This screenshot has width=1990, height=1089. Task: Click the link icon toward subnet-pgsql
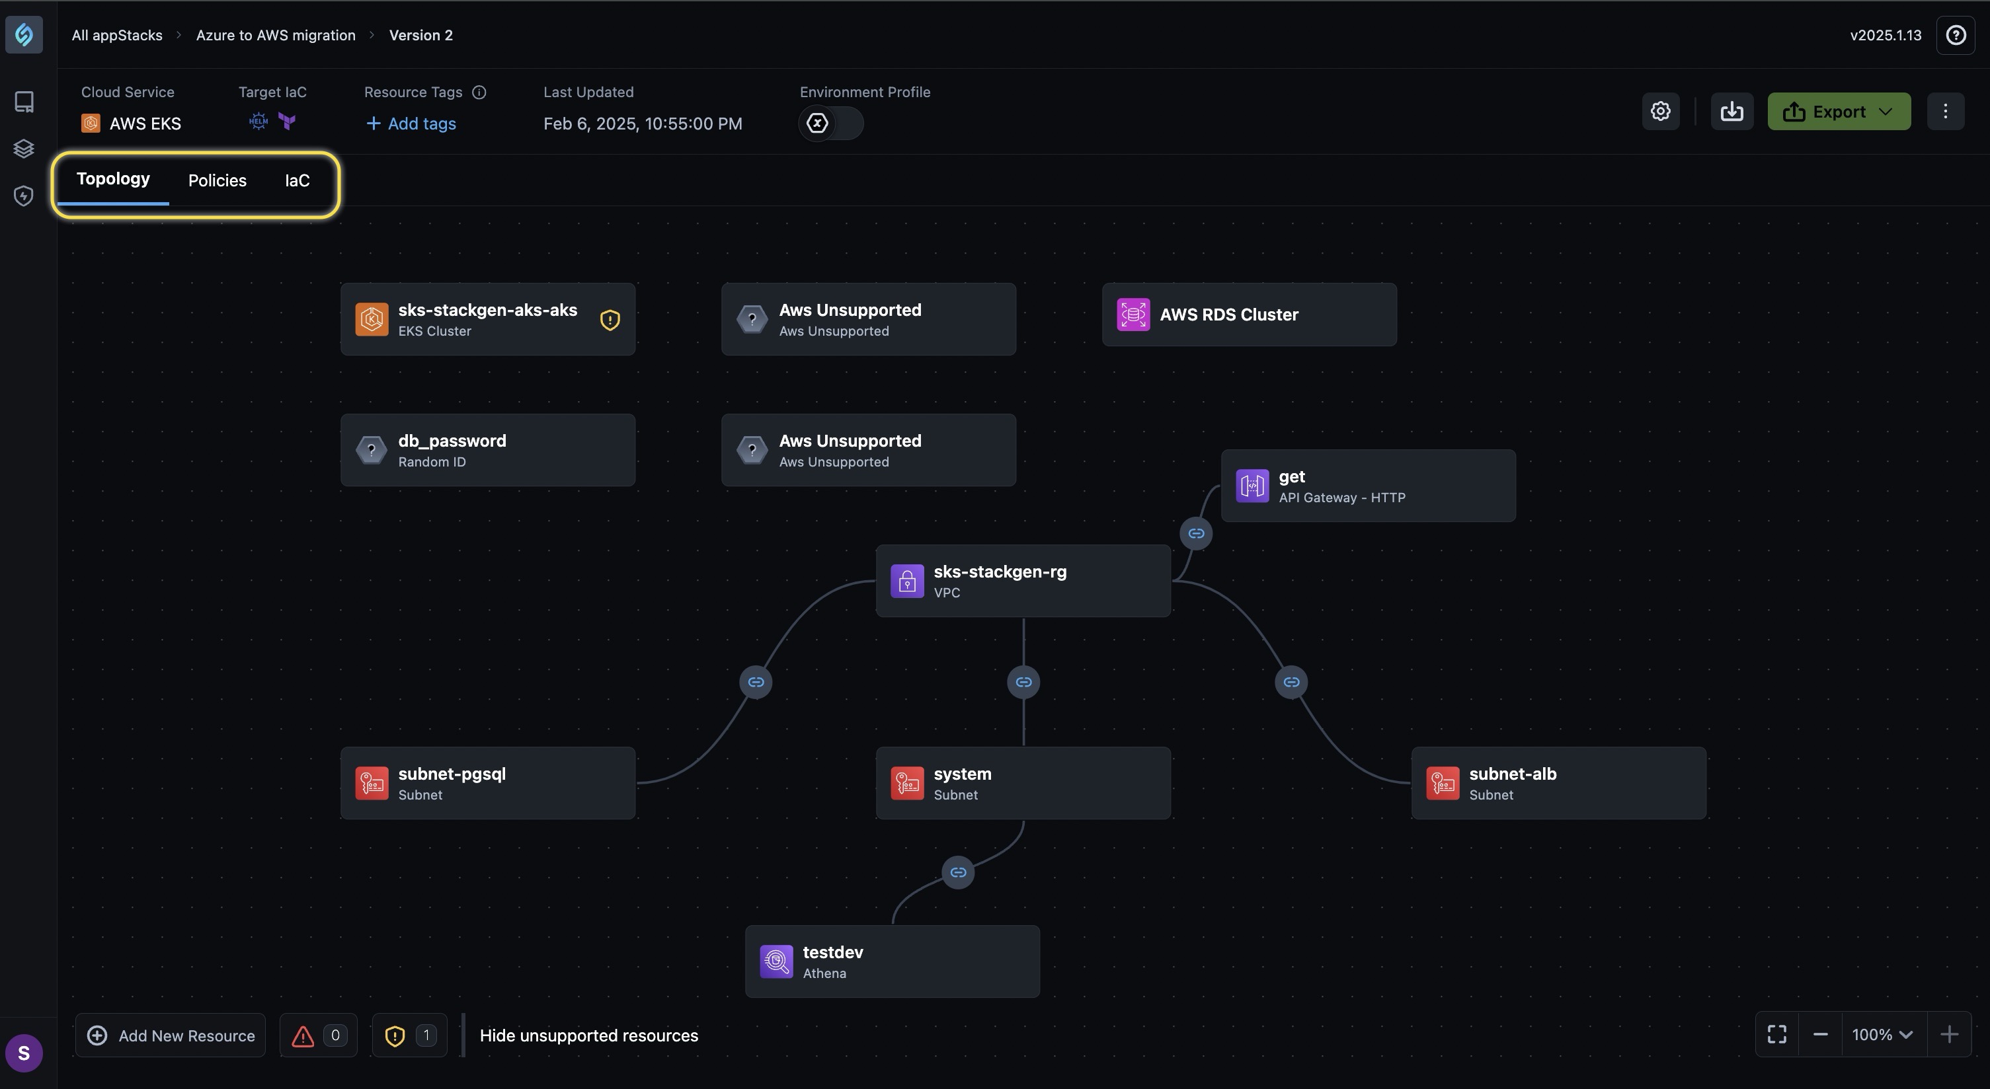click(756, 682)
